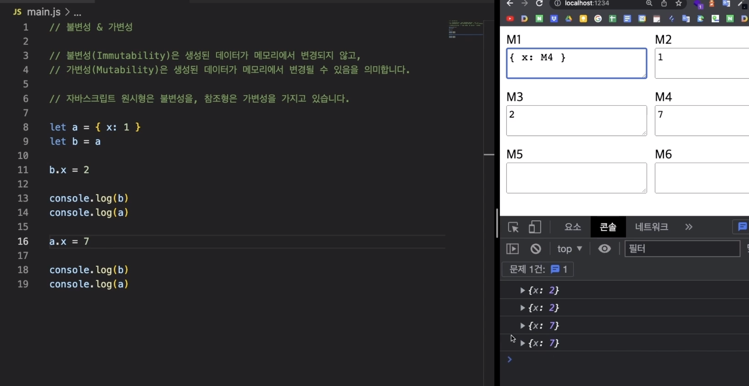This screenshot has width=749, height=386.
Task: Open the top context dropdown
Action: pyautogui.click(x=569, y=249)
